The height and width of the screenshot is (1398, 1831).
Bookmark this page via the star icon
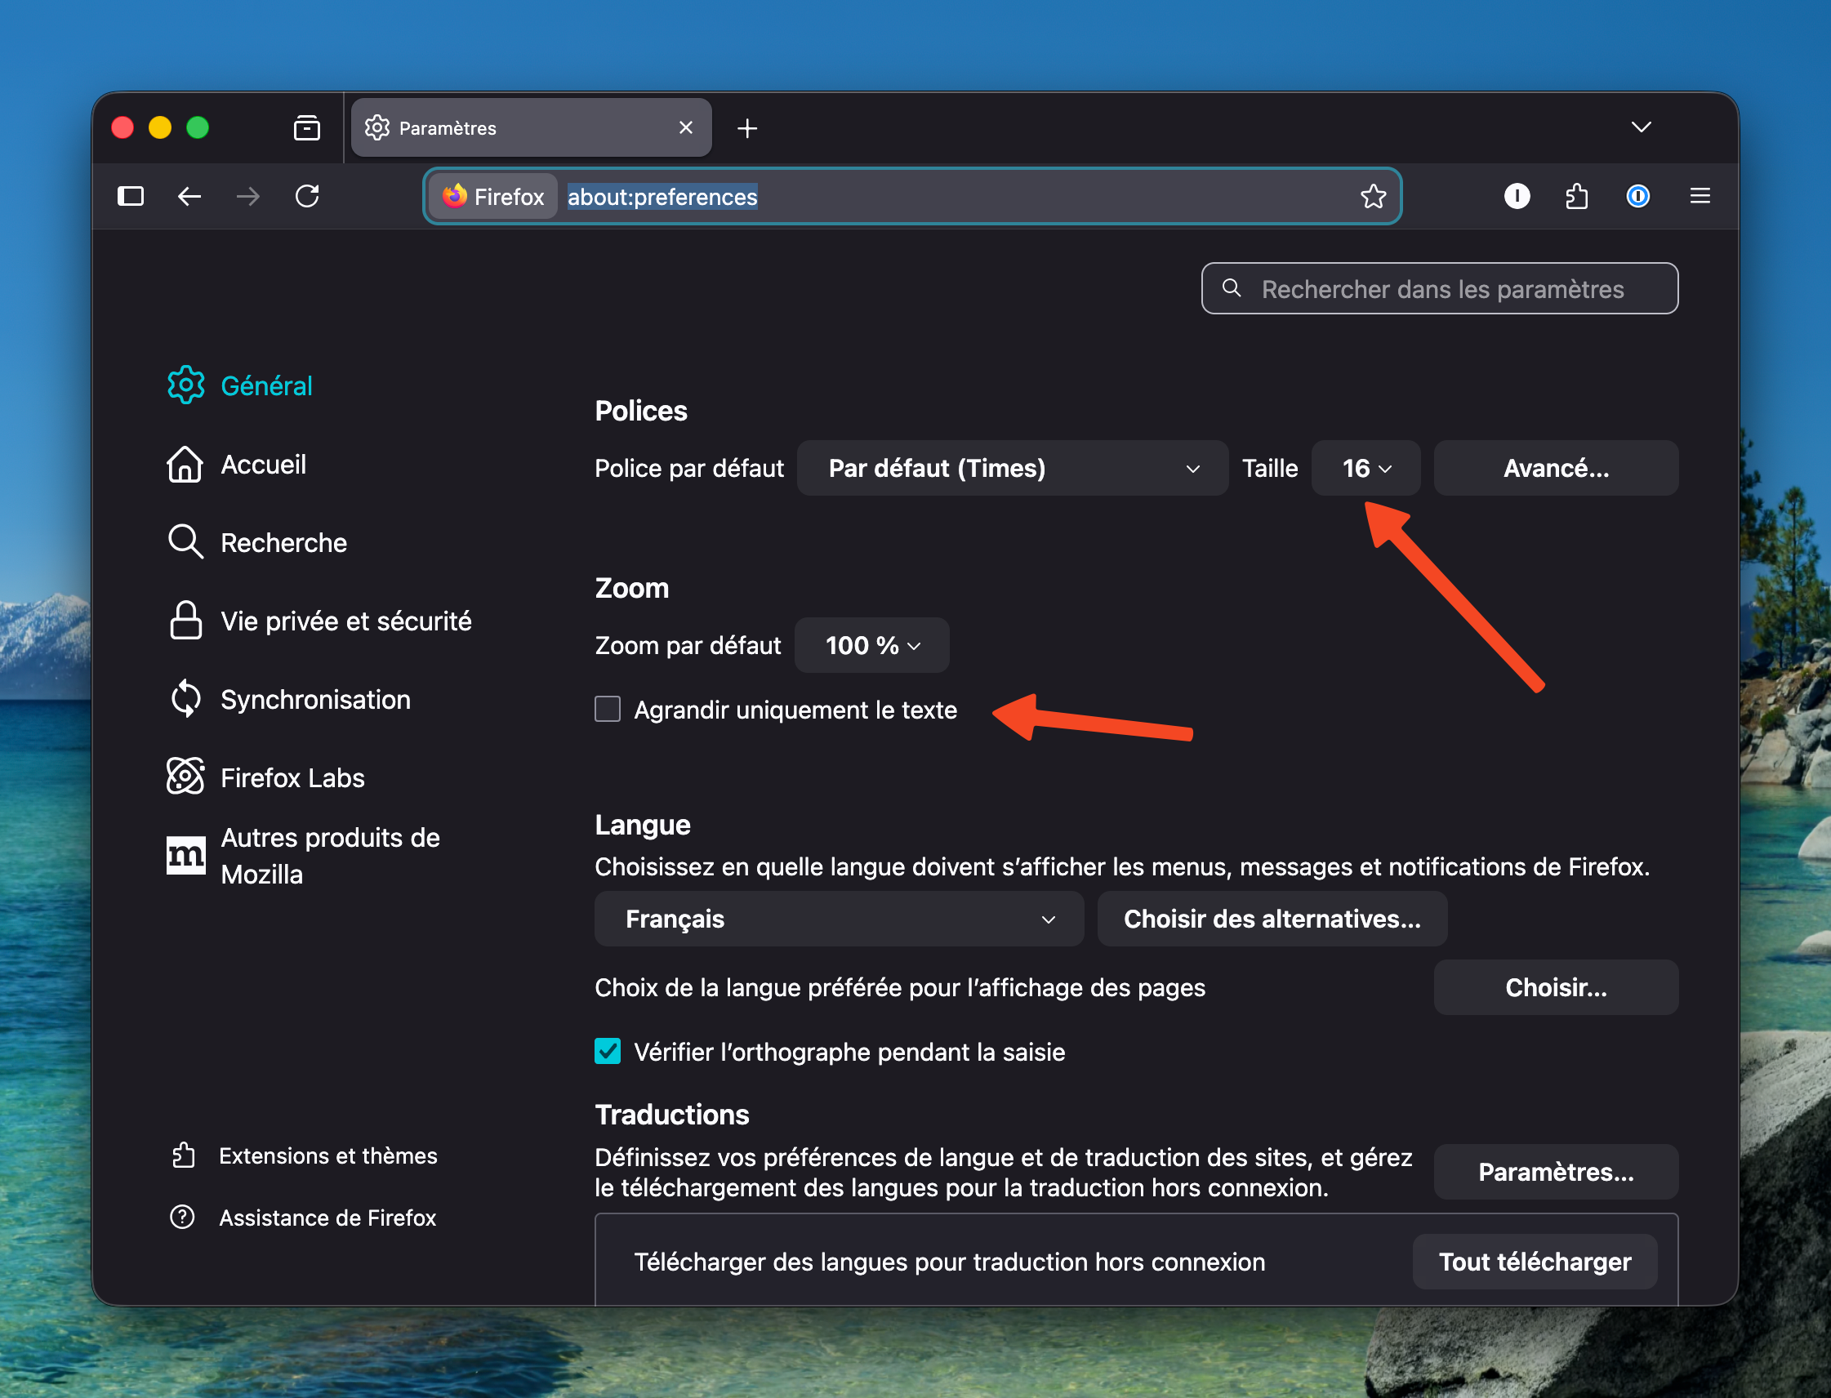(x=1372, y=196)
